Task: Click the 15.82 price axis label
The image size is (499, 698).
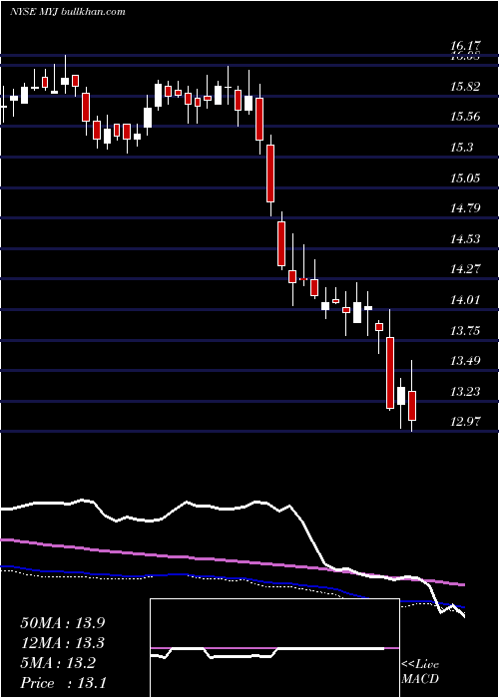Action: click(x=465, y=87)
